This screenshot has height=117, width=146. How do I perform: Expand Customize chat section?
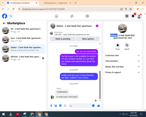tap(122, 55)
